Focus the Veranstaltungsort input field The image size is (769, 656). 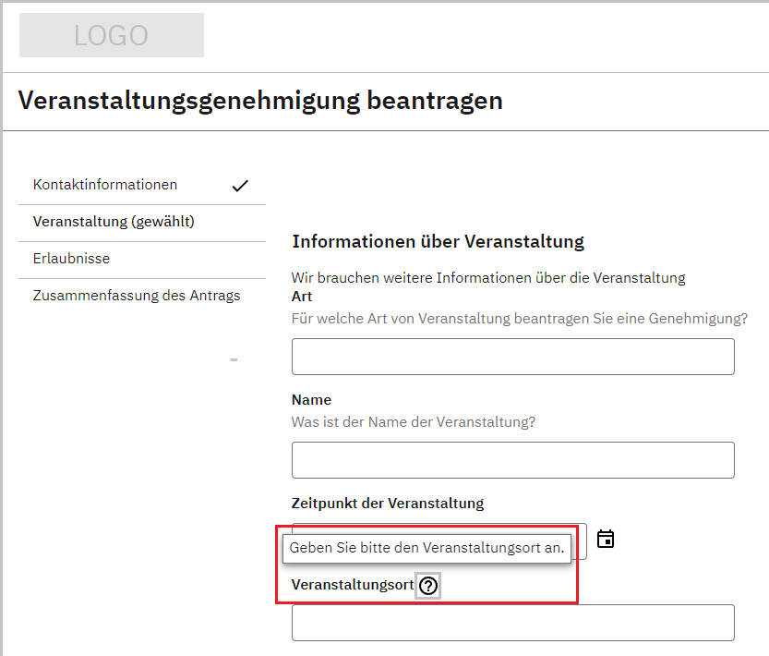[512, 623]
